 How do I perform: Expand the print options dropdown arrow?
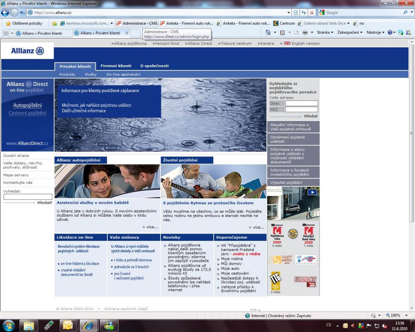click(x=312, y=32)
